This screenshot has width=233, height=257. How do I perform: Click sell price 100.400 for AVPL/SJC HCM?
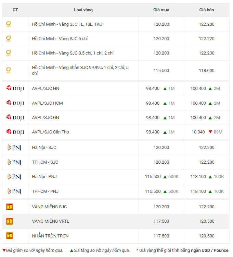(x=198, y=103)
